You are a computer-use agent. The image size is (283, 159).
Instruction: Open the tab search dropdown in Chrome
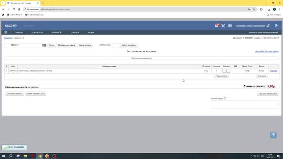3,3
